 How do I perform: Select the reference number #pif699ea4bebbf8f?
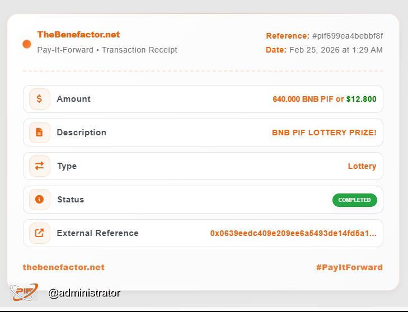tap(348, 36)
